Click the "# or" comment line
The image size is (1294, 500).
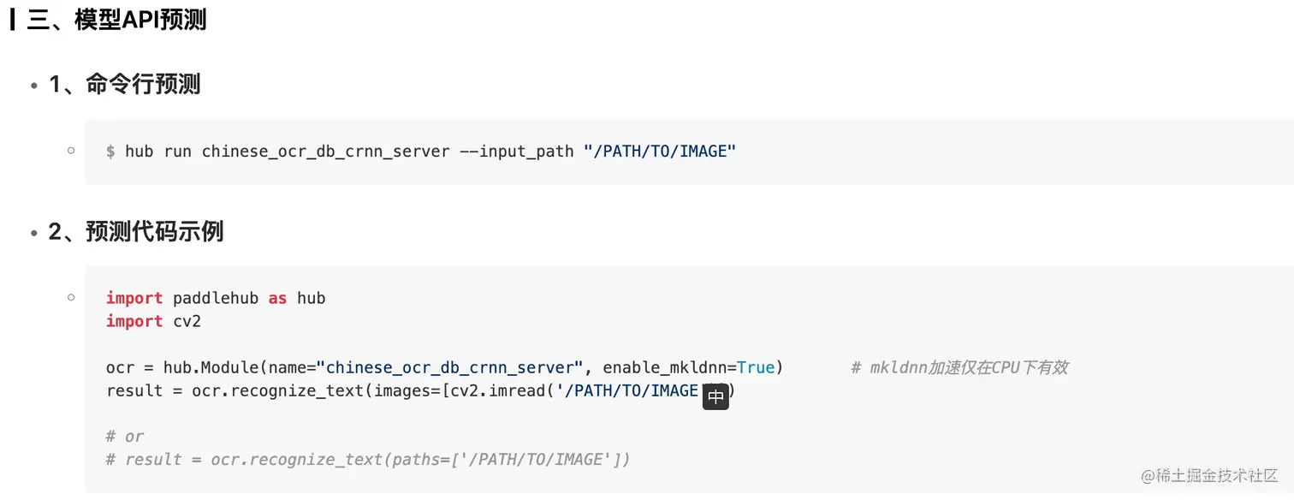pyautogui.click(x=125, y=437)
